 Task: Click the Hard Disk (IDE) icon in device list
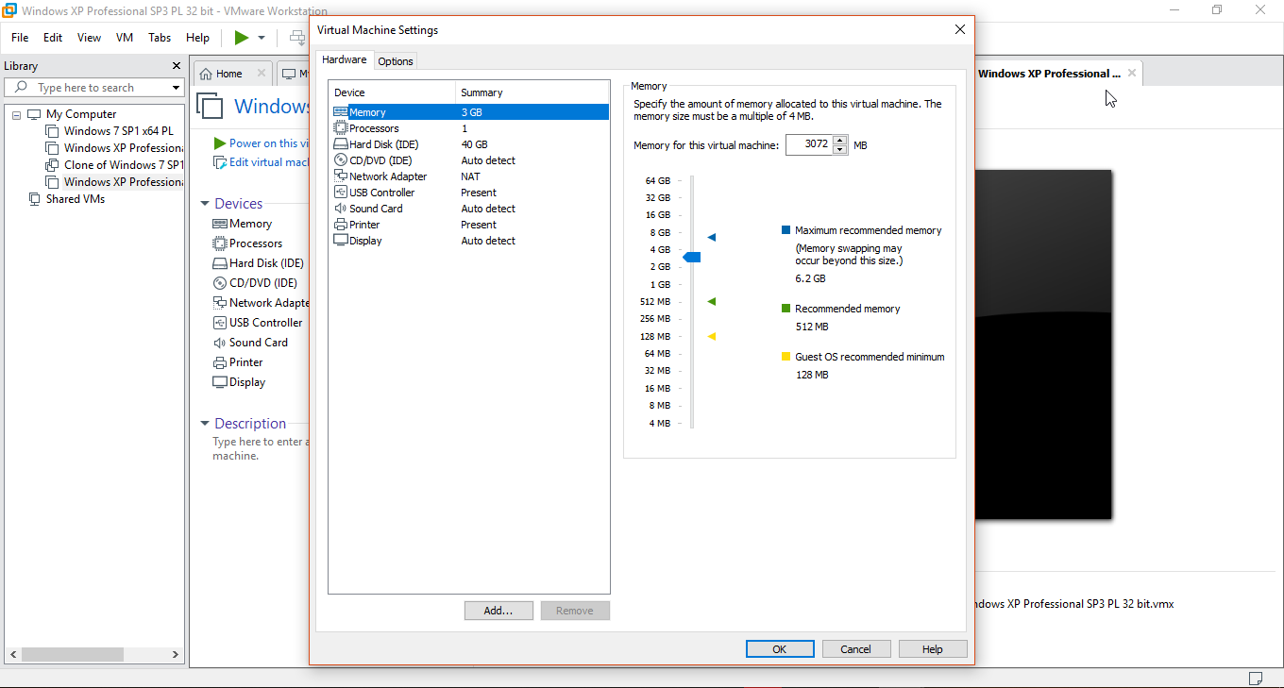point(341,144)
